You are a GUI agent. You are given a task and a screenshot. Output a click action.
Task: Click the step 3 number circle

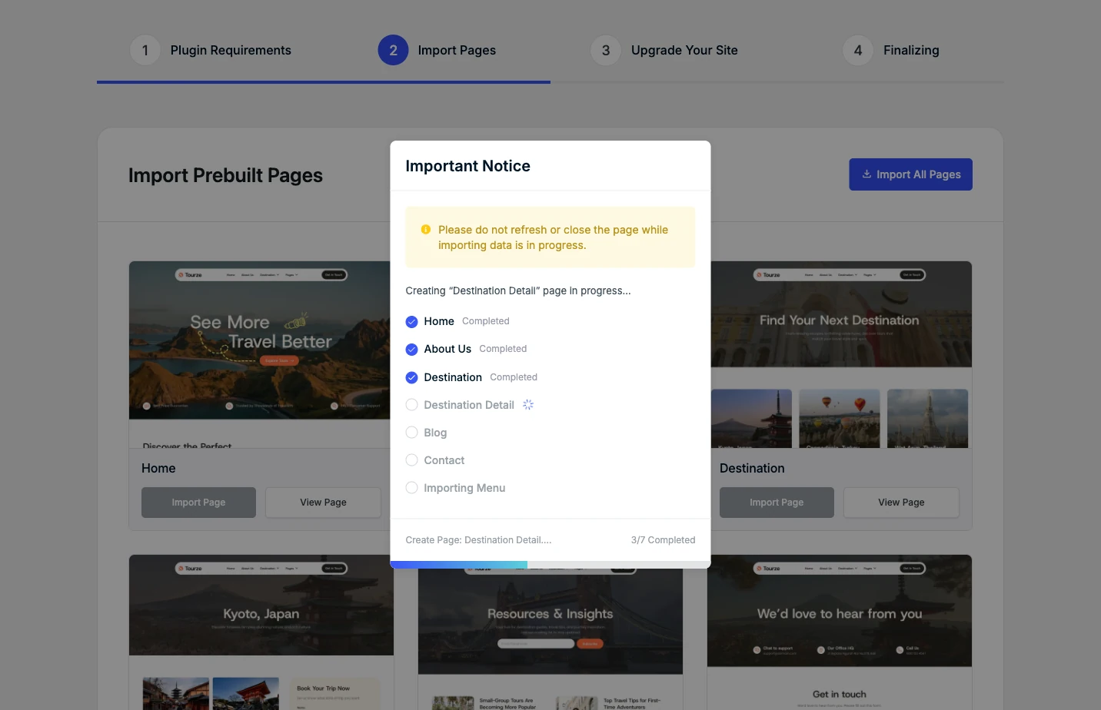point(606,51)
